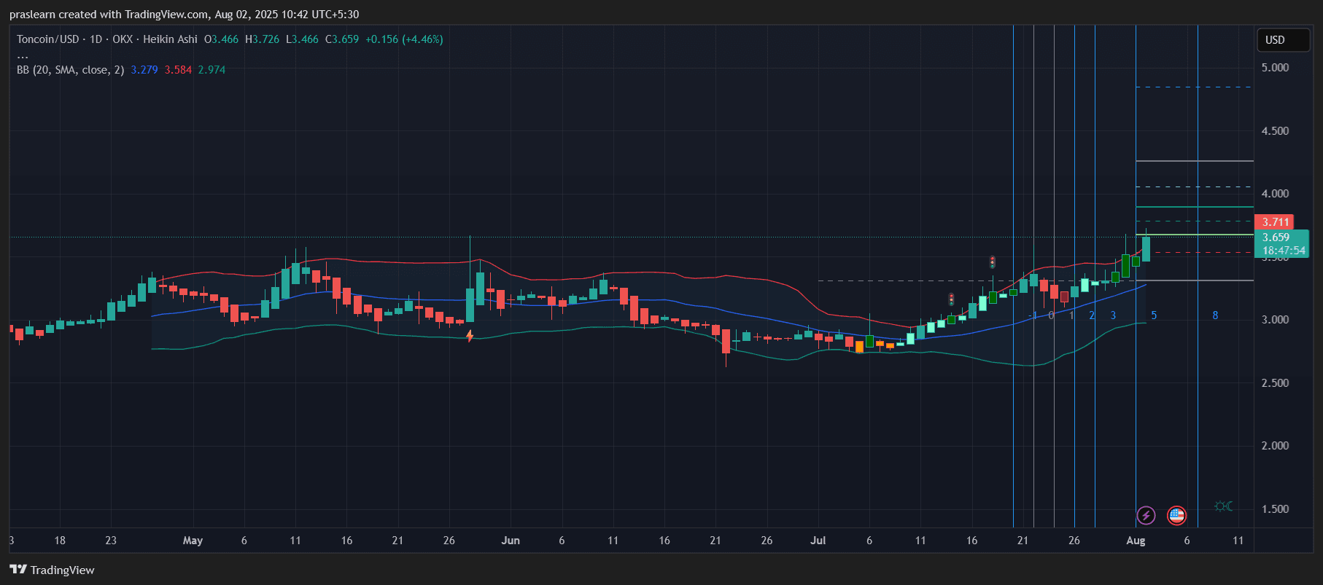This screenshot has width=1323, height=585.
Task: Click the 5.000 level on price scale
Action: [1275, 68]
